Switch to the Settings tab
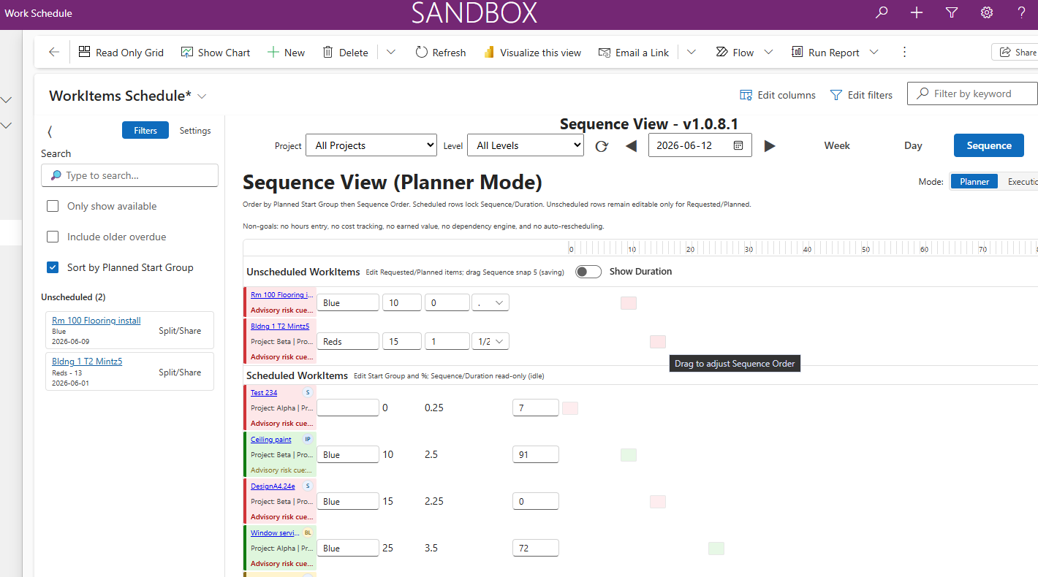Screen dimensions: 1038x577 click(195, 130)
